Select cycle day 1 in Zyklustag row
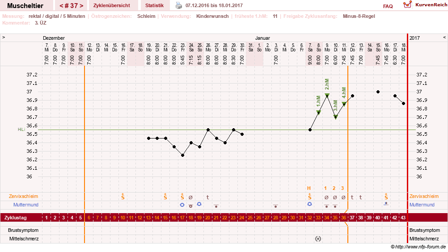The height and width of the screenshot is (252, 448). click(46, 218)
